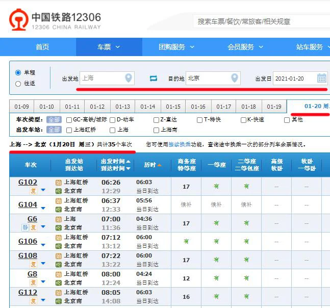
Task: Check the 上海虹桥 departure station
Action: pyautogui.click(x=69, y=130)
